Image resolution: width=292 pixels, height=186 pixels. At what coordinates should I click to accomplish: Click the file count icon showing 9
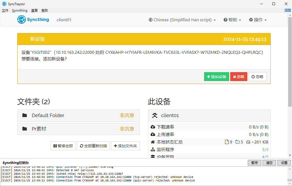click(227, 142)
